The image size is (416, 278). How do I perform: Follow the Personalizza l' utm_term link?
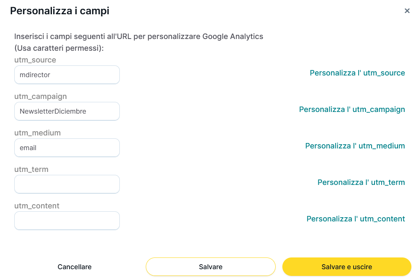[361, 182]
